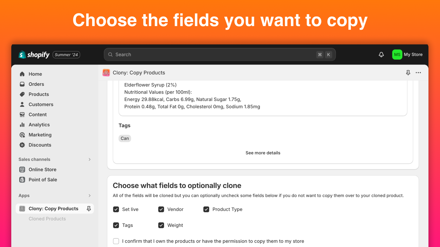Open the Customers menu item

(x=41, y=104)
